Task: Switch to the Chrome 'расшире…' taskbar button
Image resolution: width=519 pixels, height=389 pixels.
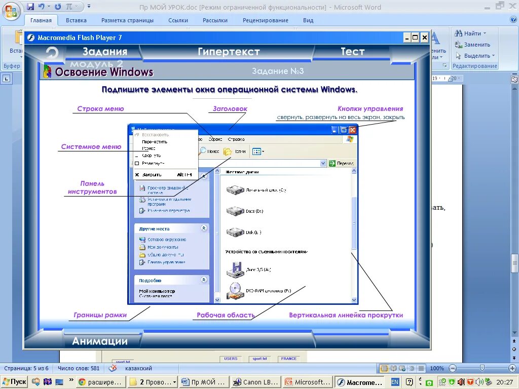Action: pos(100,382)
